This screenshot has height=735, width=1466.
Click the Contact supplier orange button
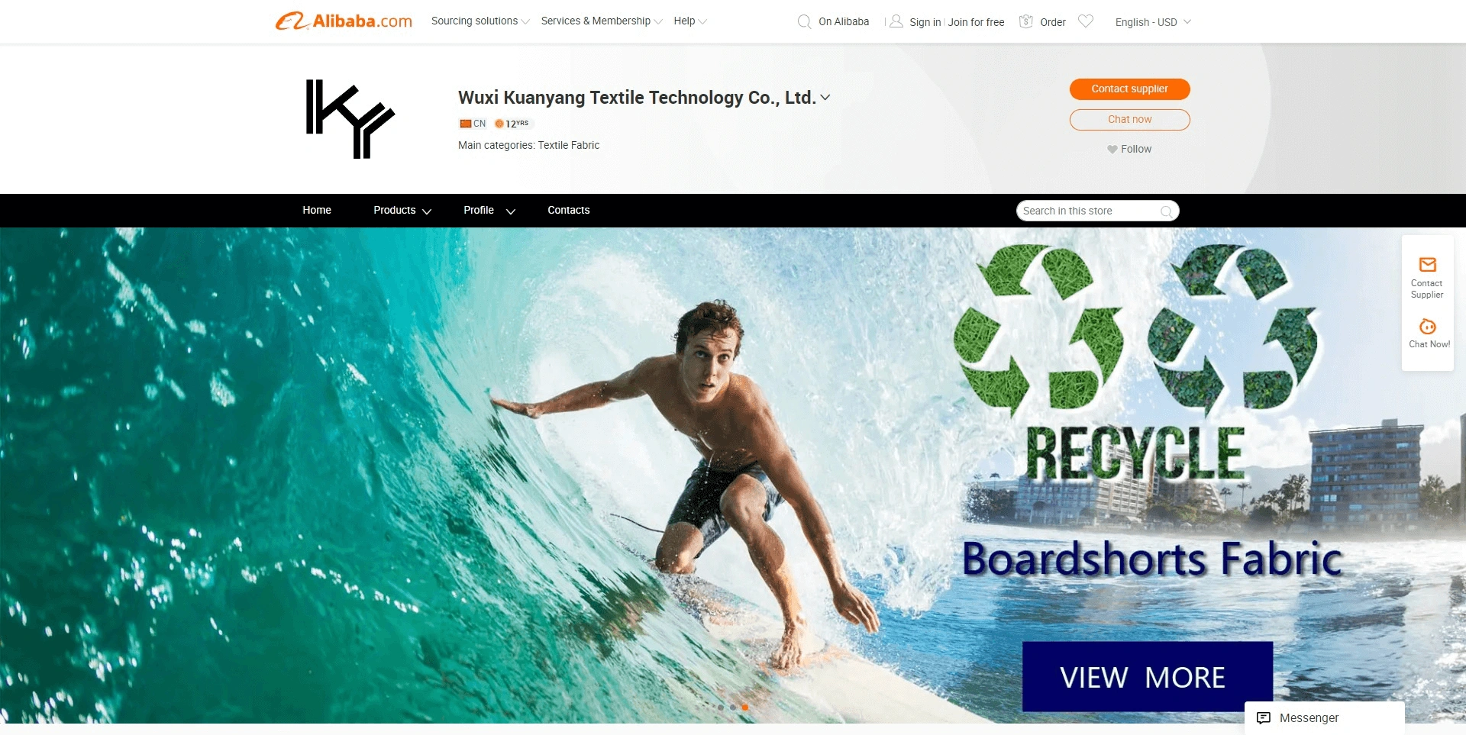[1129, 89]
